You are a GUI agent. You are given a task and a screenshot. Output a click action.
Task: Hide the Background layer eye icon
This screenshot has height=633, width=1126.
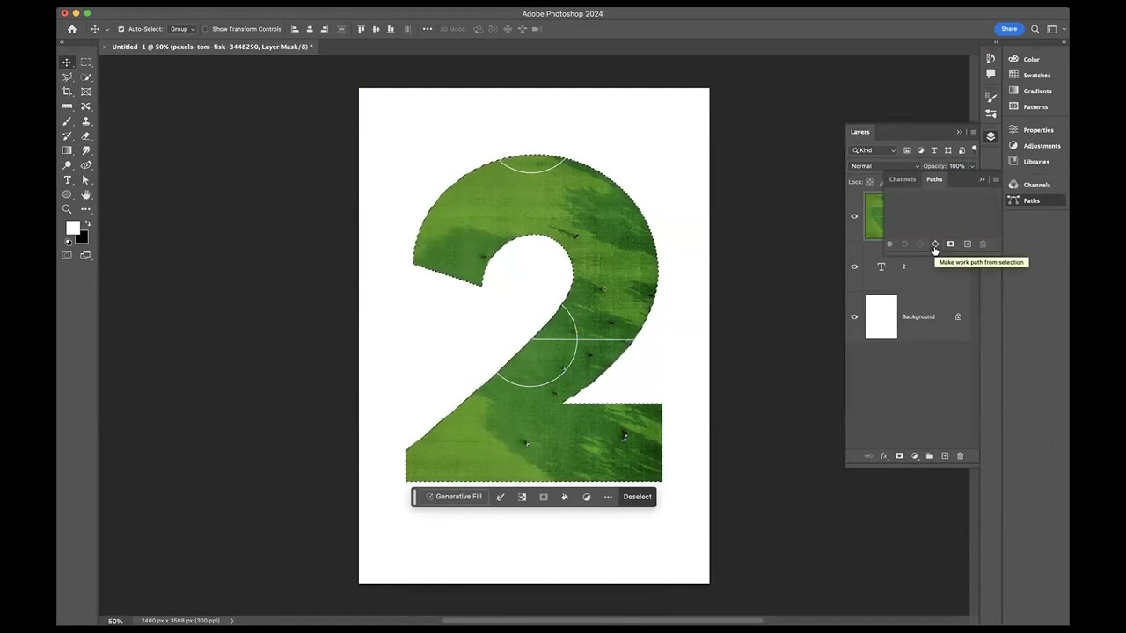pos(854,316)
